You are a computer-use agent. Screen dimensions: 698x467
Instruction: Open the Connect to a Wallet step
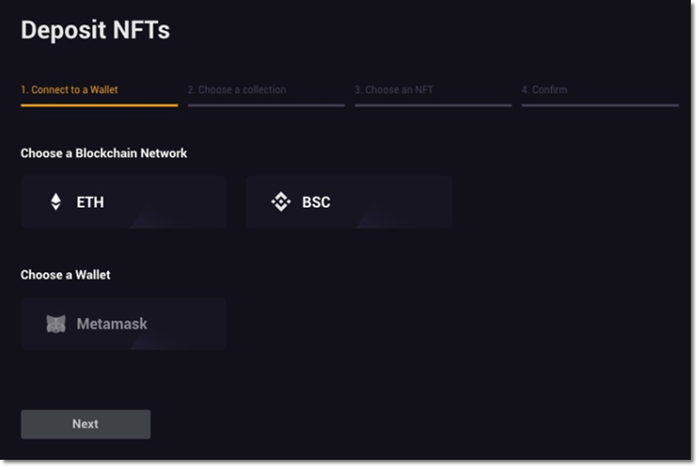click(70, 89)
